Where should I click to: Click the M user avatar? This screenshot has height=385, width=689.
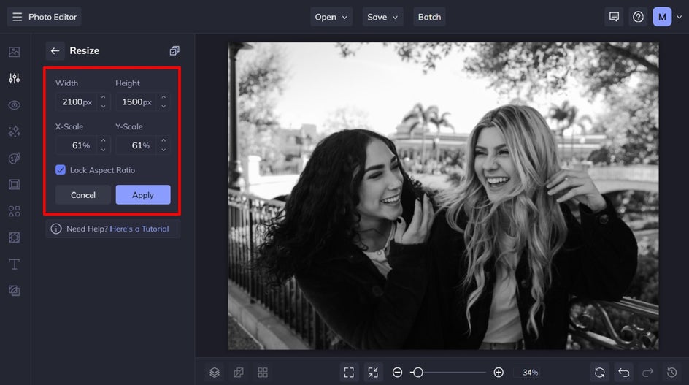tap(662, 17)
